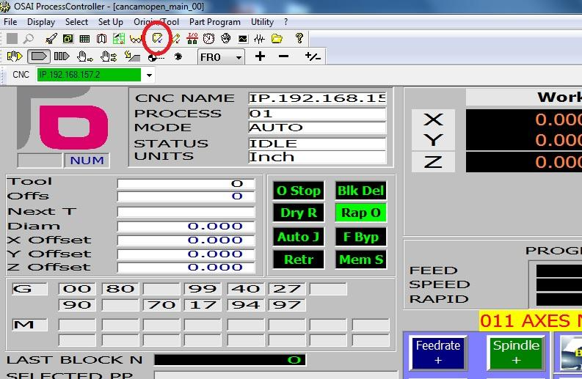Viewport: 582px width, 379px height.
Task: Toggle the Auto J option
Action: pos(299,237)
